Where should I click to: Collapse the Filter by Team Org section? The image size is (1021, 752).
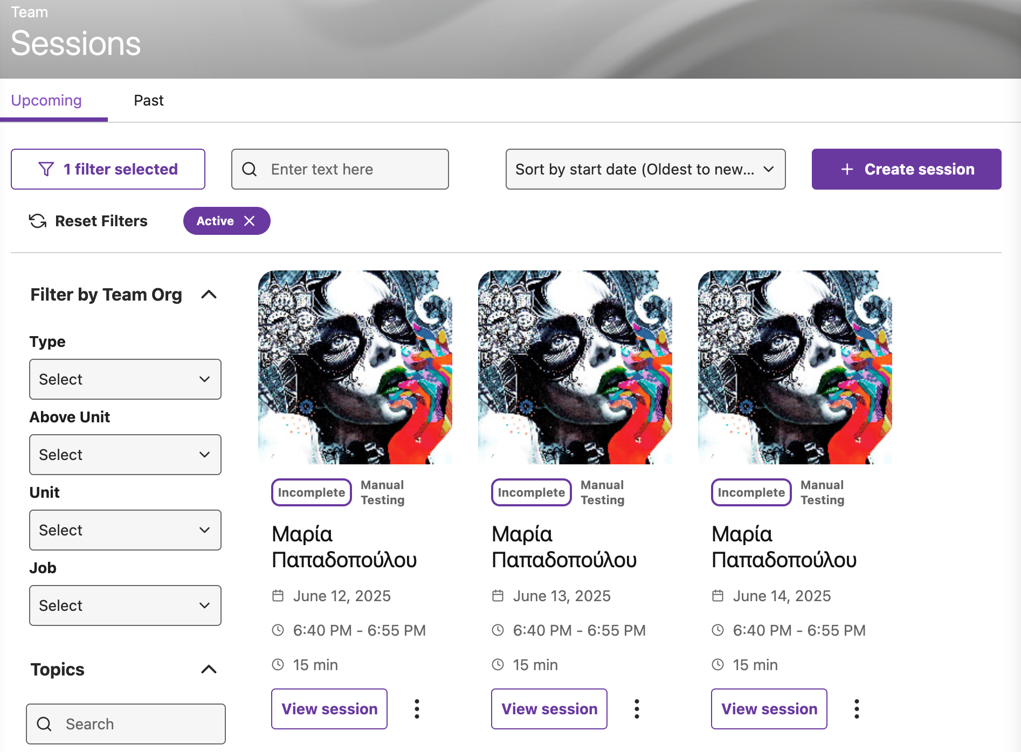click(209, 295)
